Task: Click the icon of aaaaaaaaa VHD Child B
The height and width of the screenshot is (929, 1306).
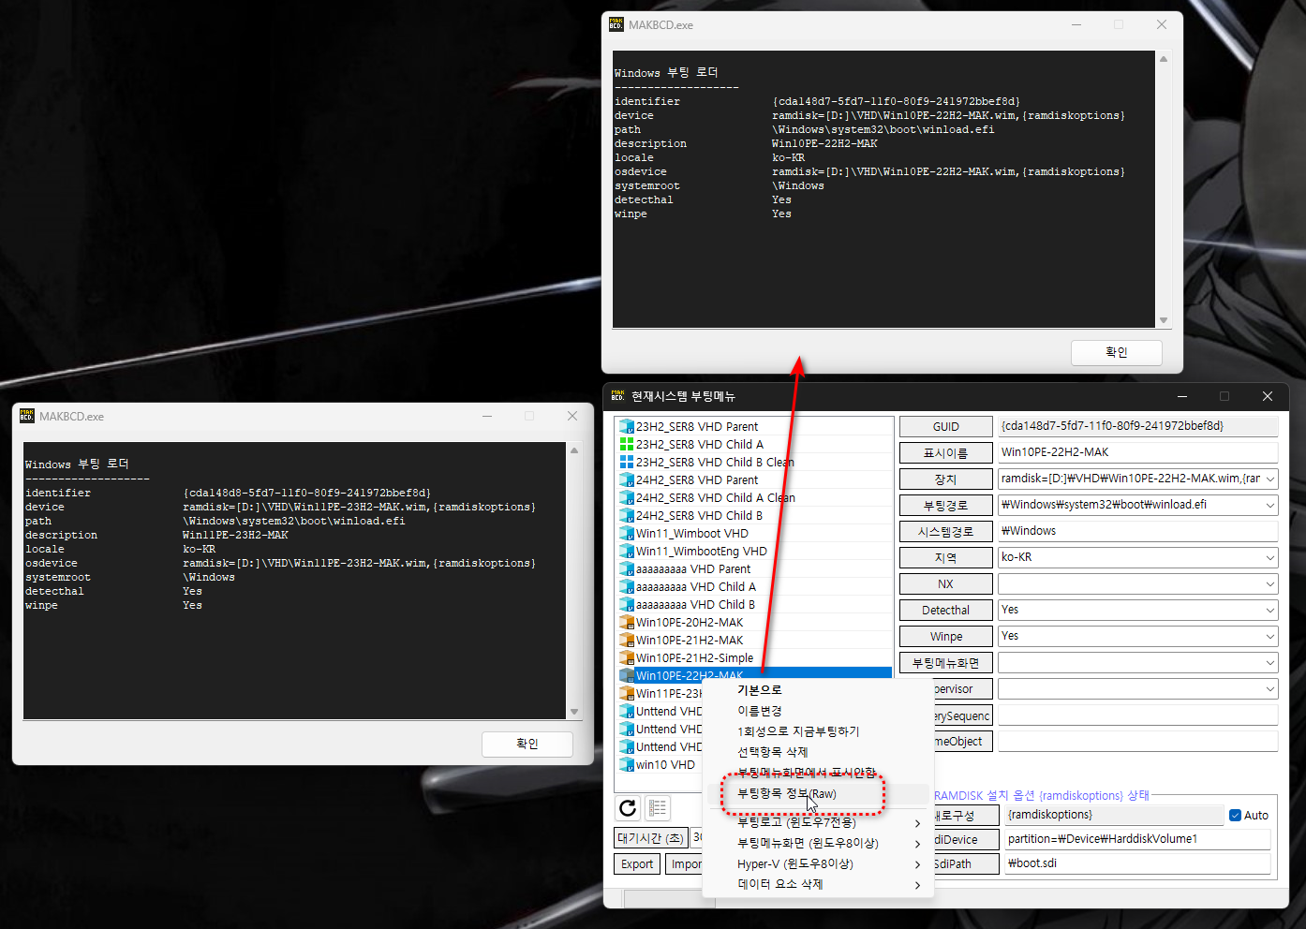Action: coord(627,605)
